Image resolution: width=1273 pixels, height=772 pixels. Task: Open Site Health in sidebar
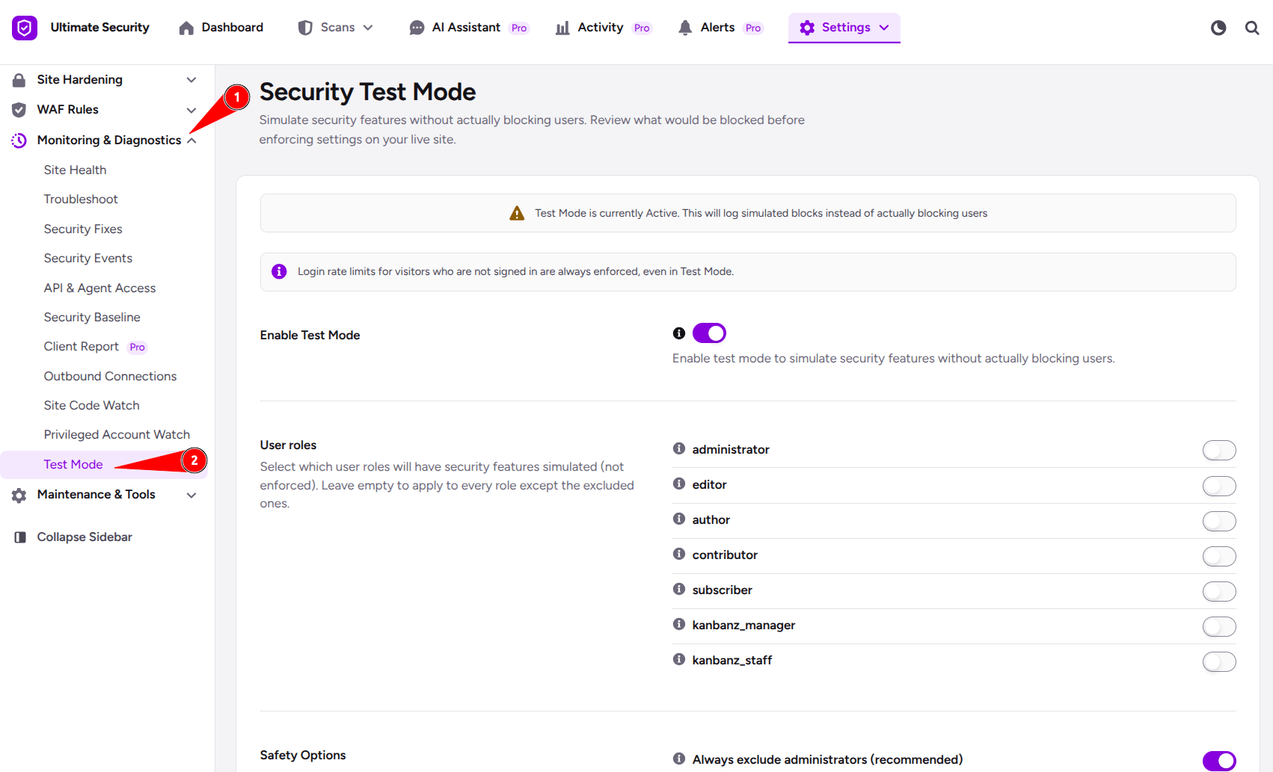coord(75,170)
